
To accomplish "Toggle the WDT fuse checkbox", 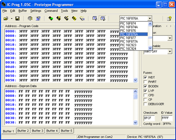I will (145, 77).
